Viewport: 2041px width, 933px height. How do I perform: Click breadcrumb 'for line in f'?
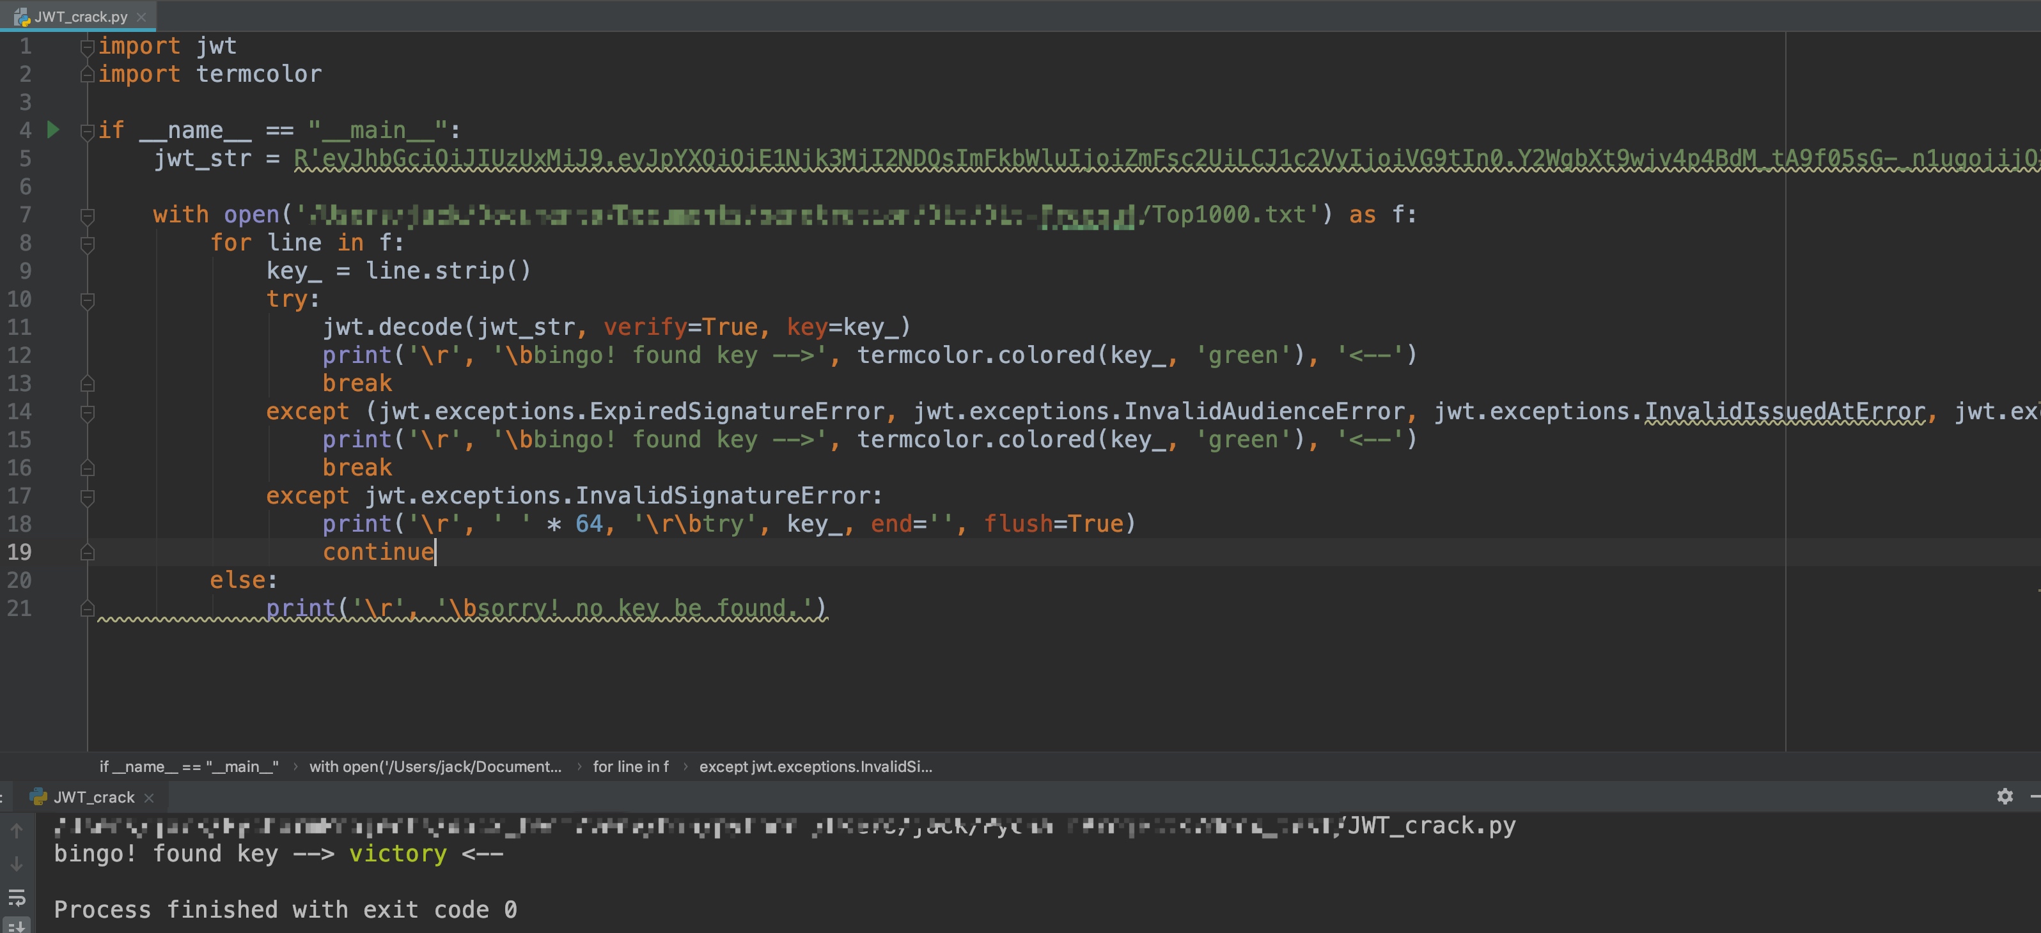pyautogui.click(x=630, y=766)
